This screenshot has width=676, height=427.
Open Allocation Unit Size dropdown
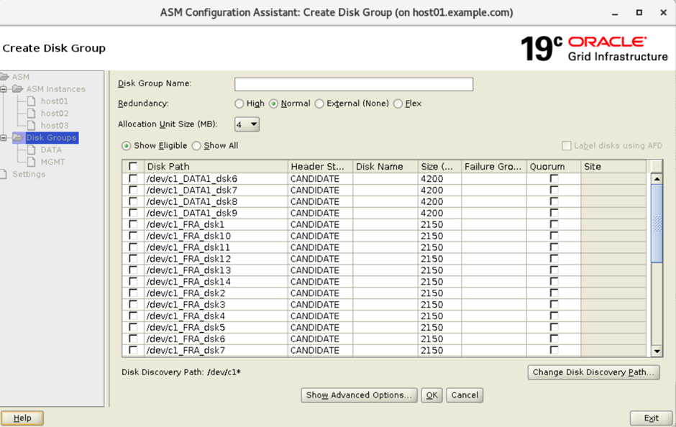[247, 124]
